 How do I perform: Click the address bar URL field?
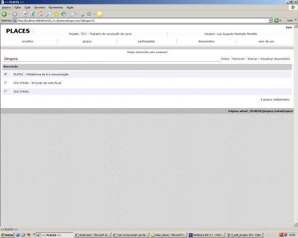143,20
